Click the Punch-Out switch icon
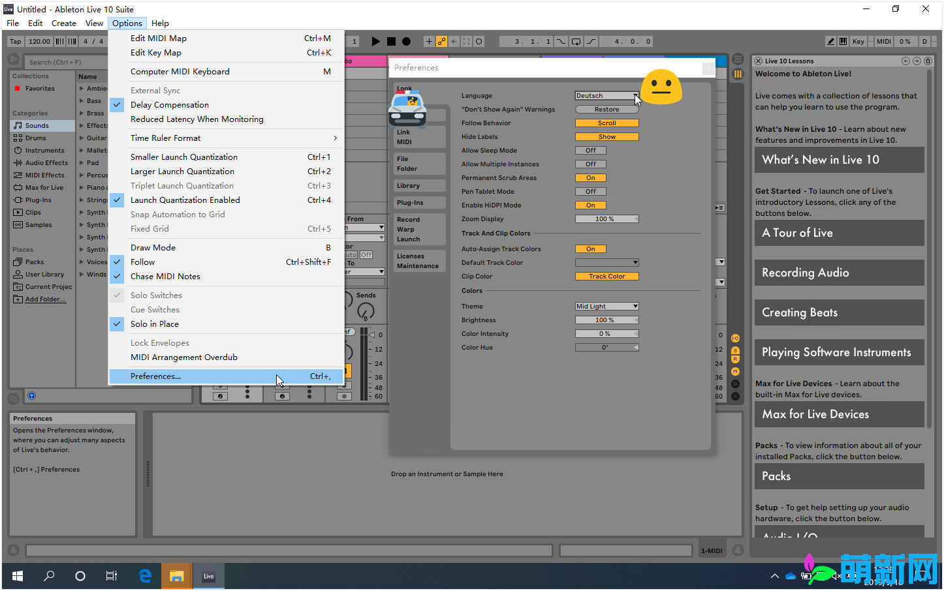Viewport: 944px width, 591px height. click(591, 41)
